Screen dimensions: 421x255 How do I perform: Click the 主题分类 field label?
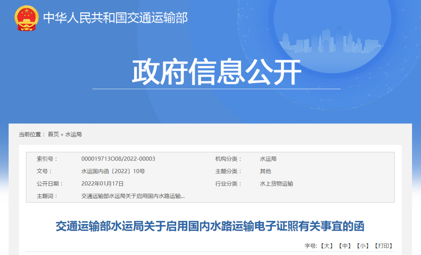[228, 171]
